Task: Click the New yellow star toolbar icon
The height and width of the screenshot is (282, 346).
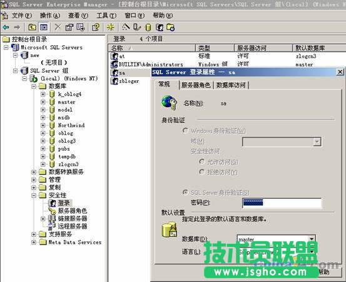Action: pyautogui.click(x=111, y=27)
